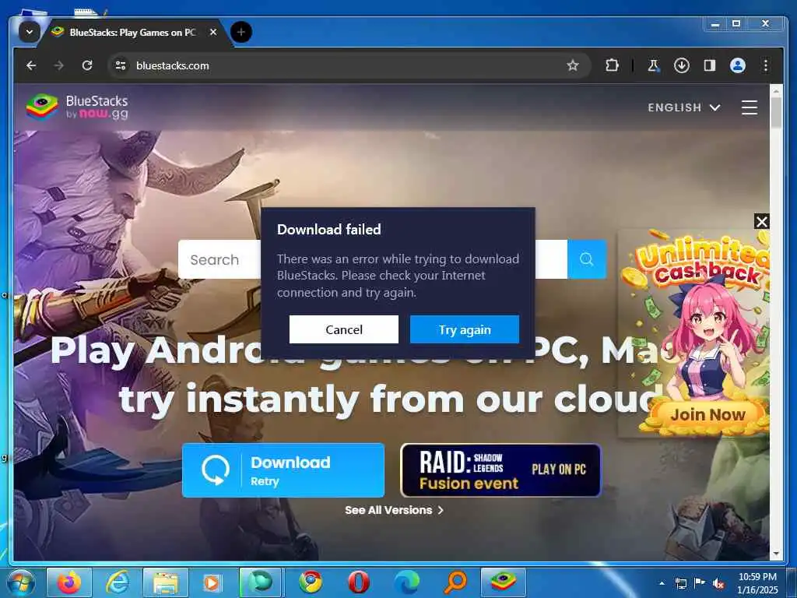
Task: Click the BlueStacks by now.gg logo
Action: click(77, 107)
